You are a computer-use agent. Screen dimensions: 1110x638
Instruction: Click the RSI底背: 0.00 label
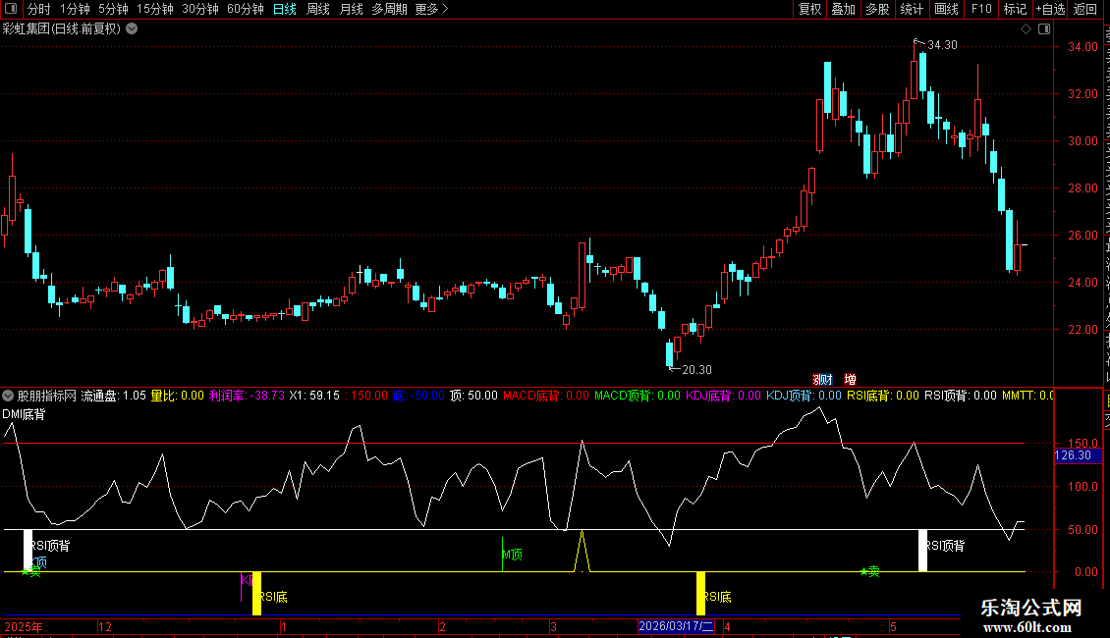coord(883,396)
